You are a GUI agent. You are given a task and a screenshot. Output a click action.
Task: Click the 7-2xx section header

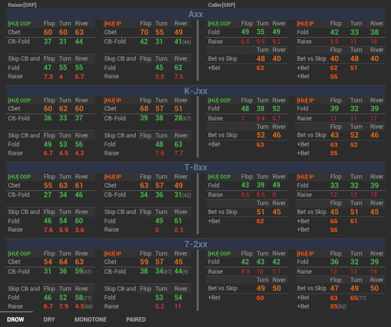196,244
